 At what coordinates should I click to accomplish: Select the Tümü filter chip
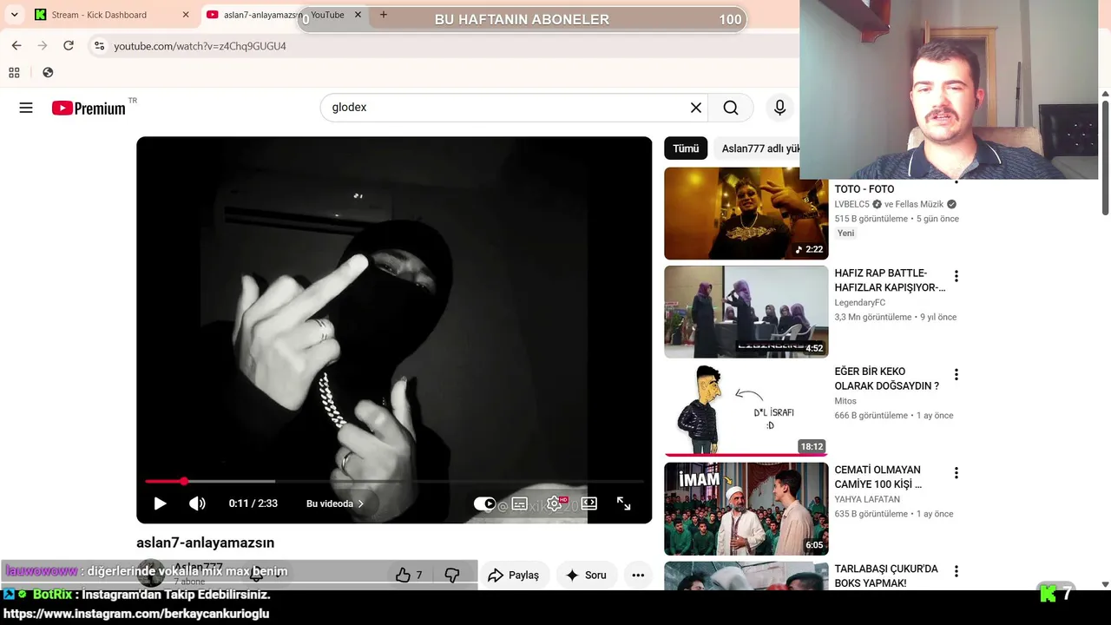(x=686, y=148)
